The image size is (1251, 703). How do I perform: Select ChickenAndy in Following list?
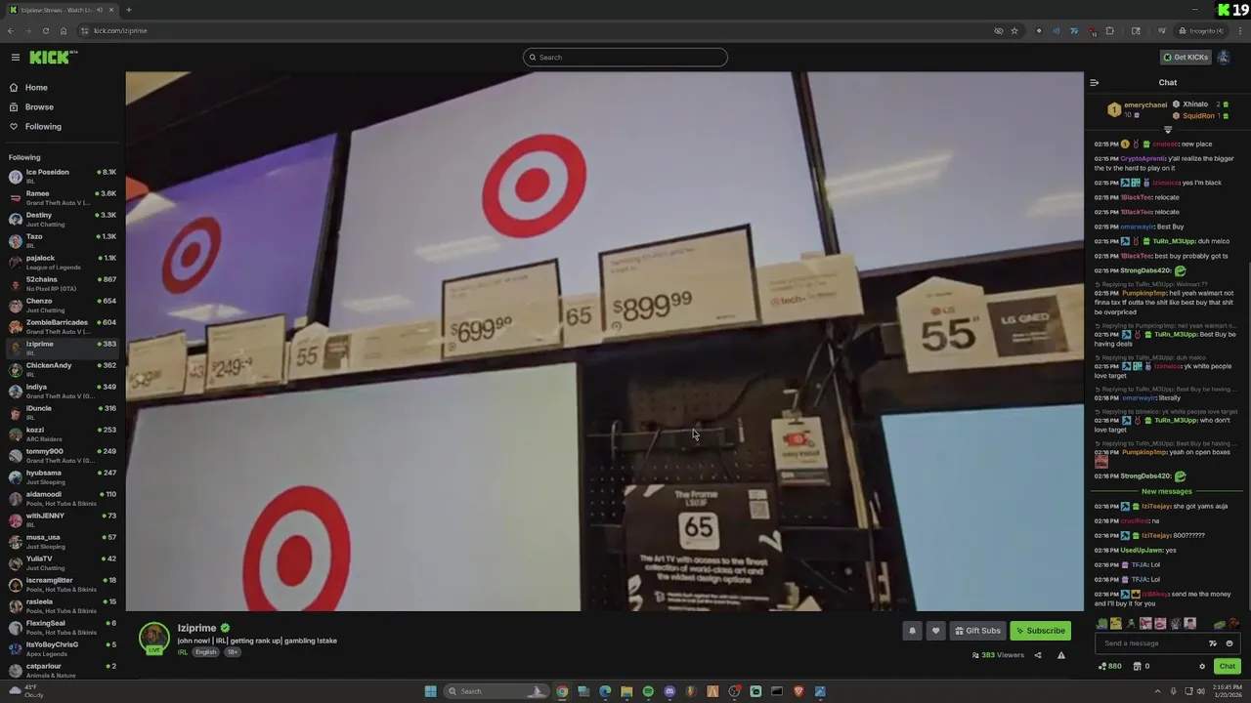63,370
